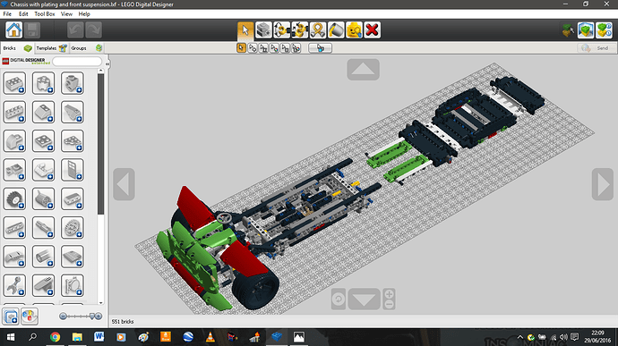Go to Home screen icon
618x346 pixels.
coord(13,30)
